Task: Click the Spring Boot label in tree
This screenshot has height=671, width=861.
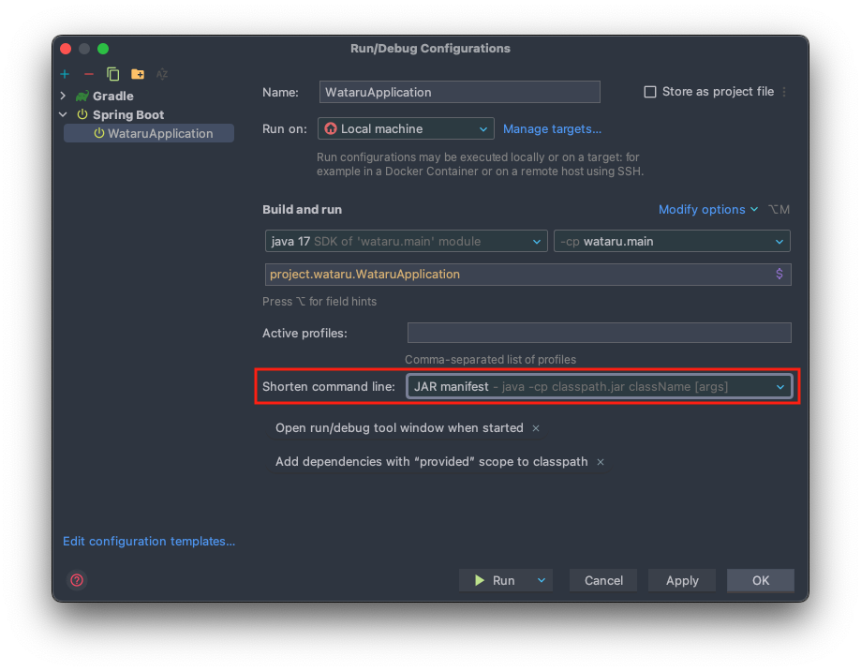Action: pyautogui.click(x=128, y=114)
